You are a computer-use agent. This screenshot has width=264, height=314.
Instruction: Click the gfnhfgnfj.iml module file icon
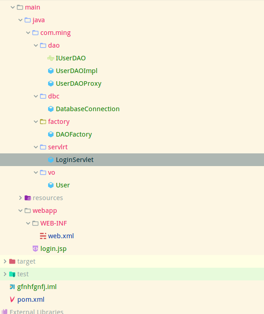[x=12, y=287]
